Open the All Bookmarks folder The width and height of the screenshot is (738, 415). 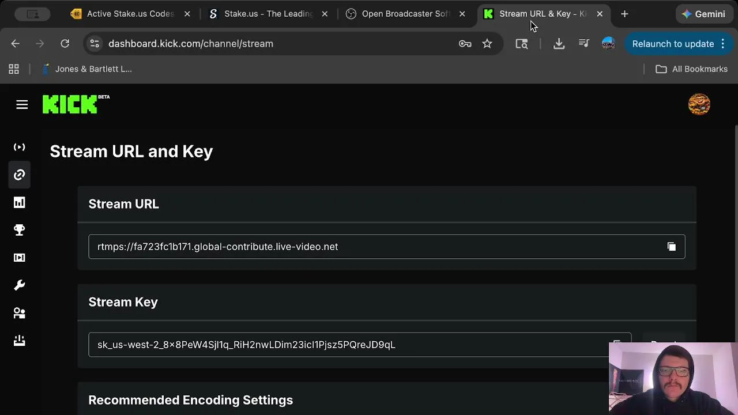[691, 69]
